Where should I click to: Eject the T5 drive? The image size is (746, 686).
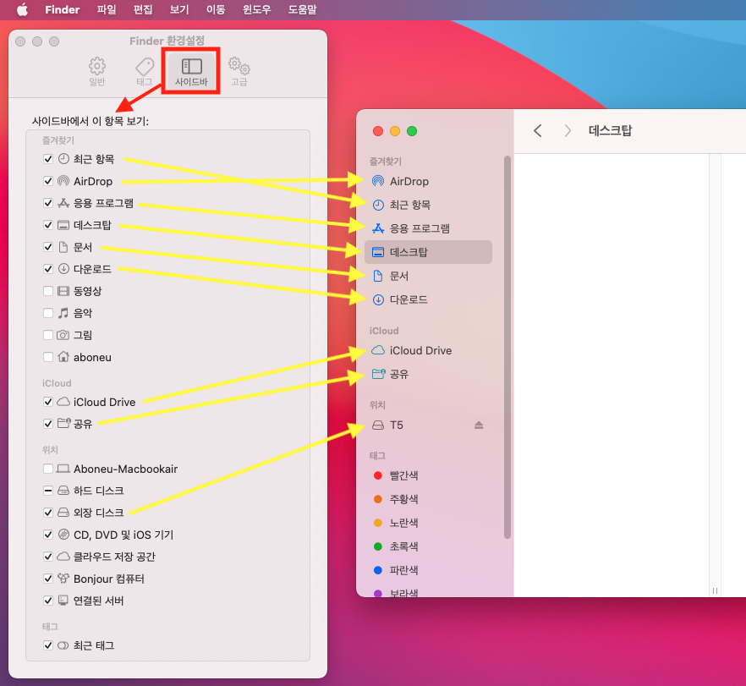point(479,425)
